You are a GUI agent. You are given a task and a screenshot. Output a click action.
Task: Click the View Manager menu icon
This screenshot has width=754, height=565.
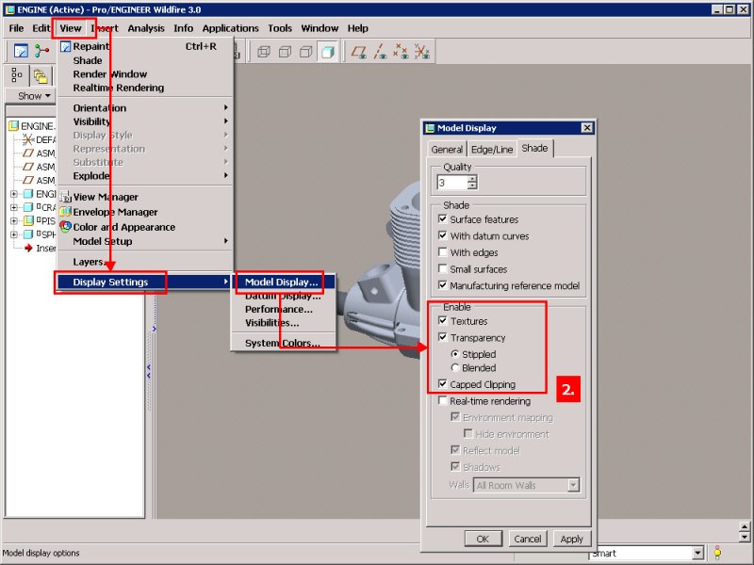pos(65,197)
